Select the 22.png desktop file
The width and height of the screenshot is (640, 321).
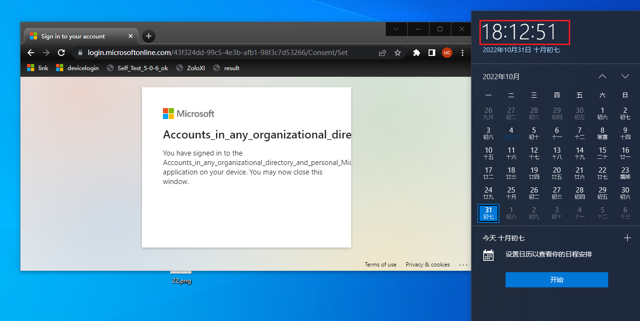181,277
